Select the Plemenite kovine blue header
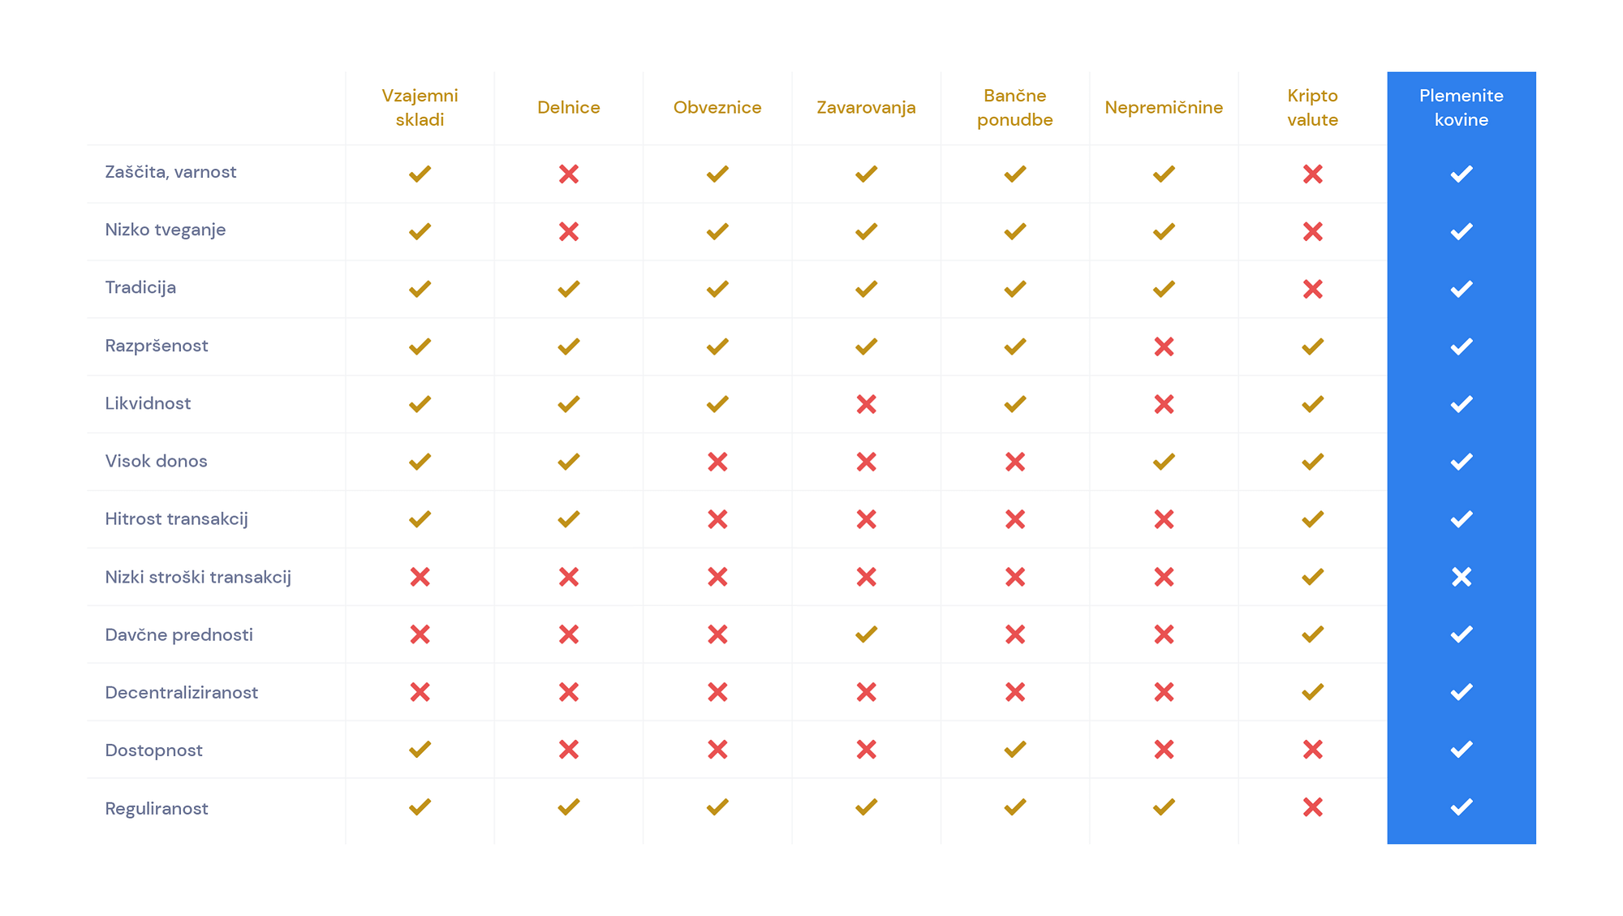This screenshot has width=1623, height=916. coord(1461,108)
